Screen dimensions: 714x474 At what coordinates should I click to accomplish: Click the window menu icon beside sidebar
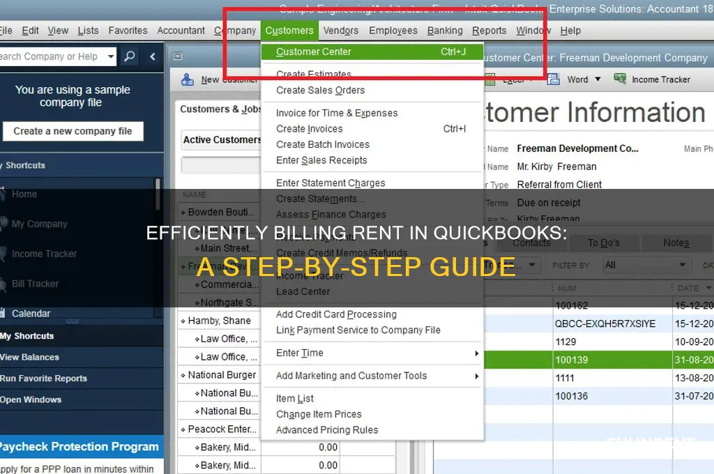tap(178, 56)
